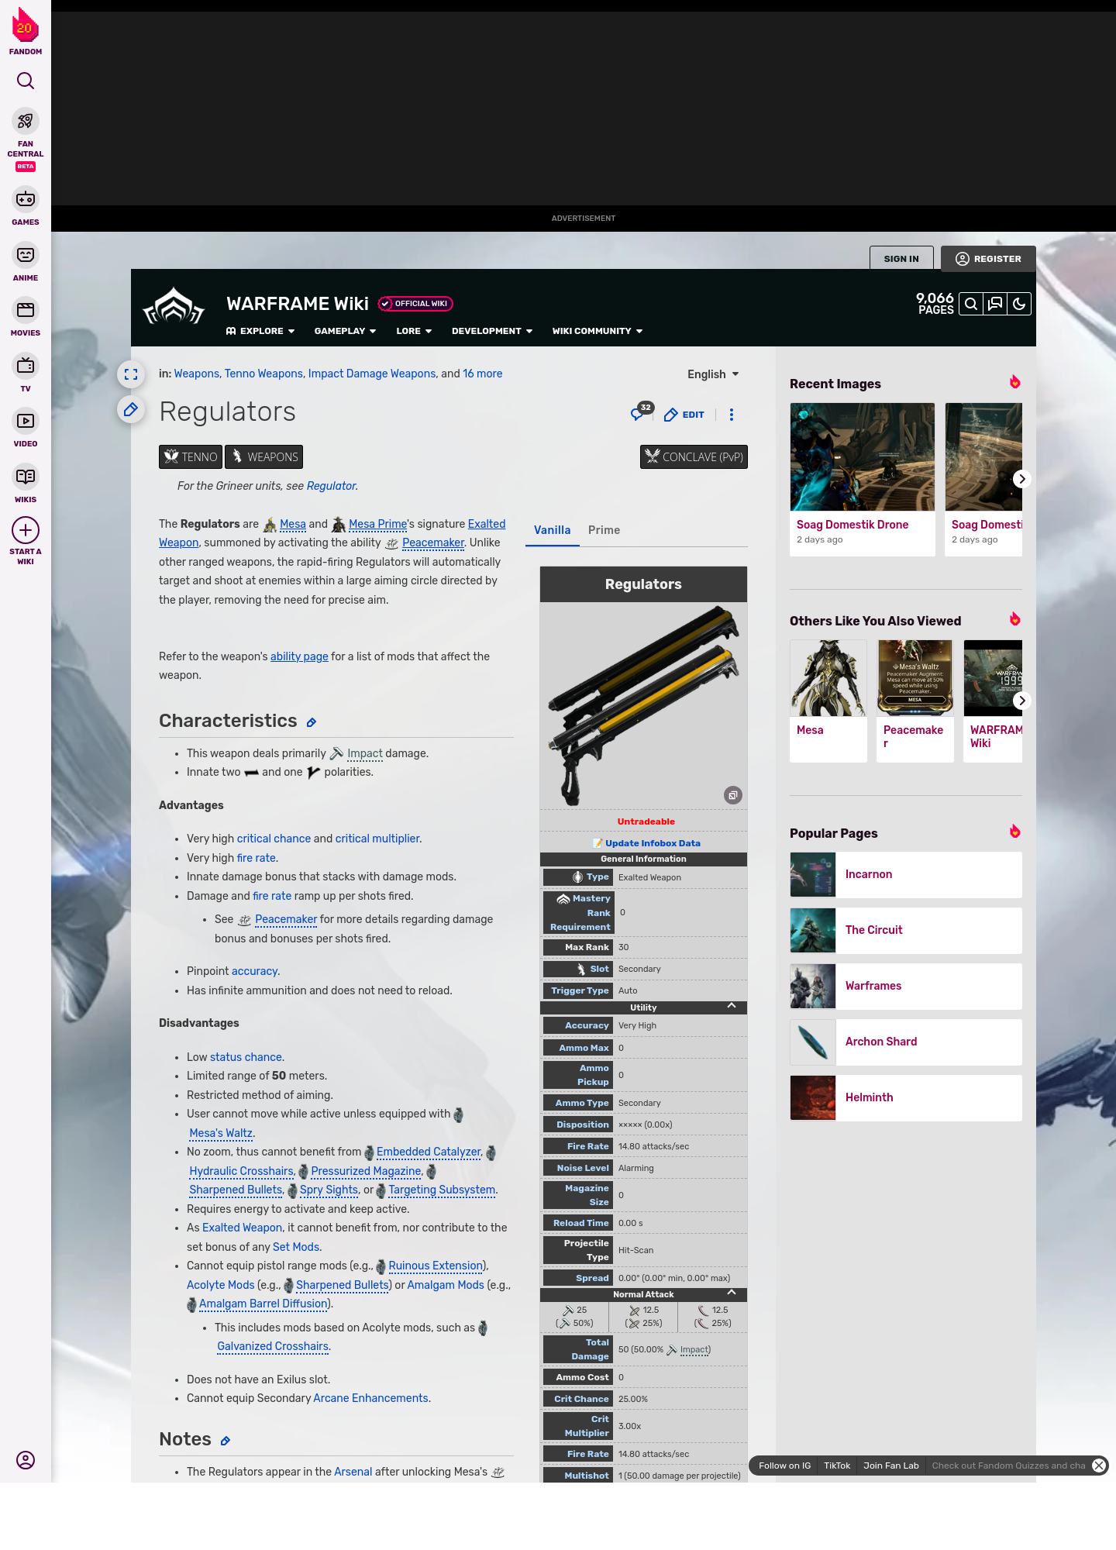Open the user profile icon in the sidebar

(x=26, y=1460)
